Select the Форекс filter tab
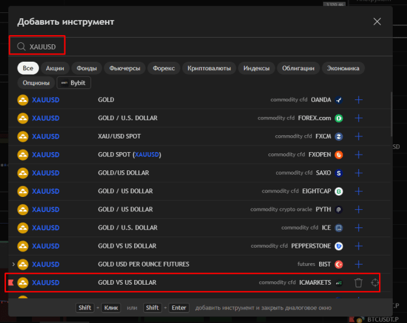 click(x=164, y=68)
